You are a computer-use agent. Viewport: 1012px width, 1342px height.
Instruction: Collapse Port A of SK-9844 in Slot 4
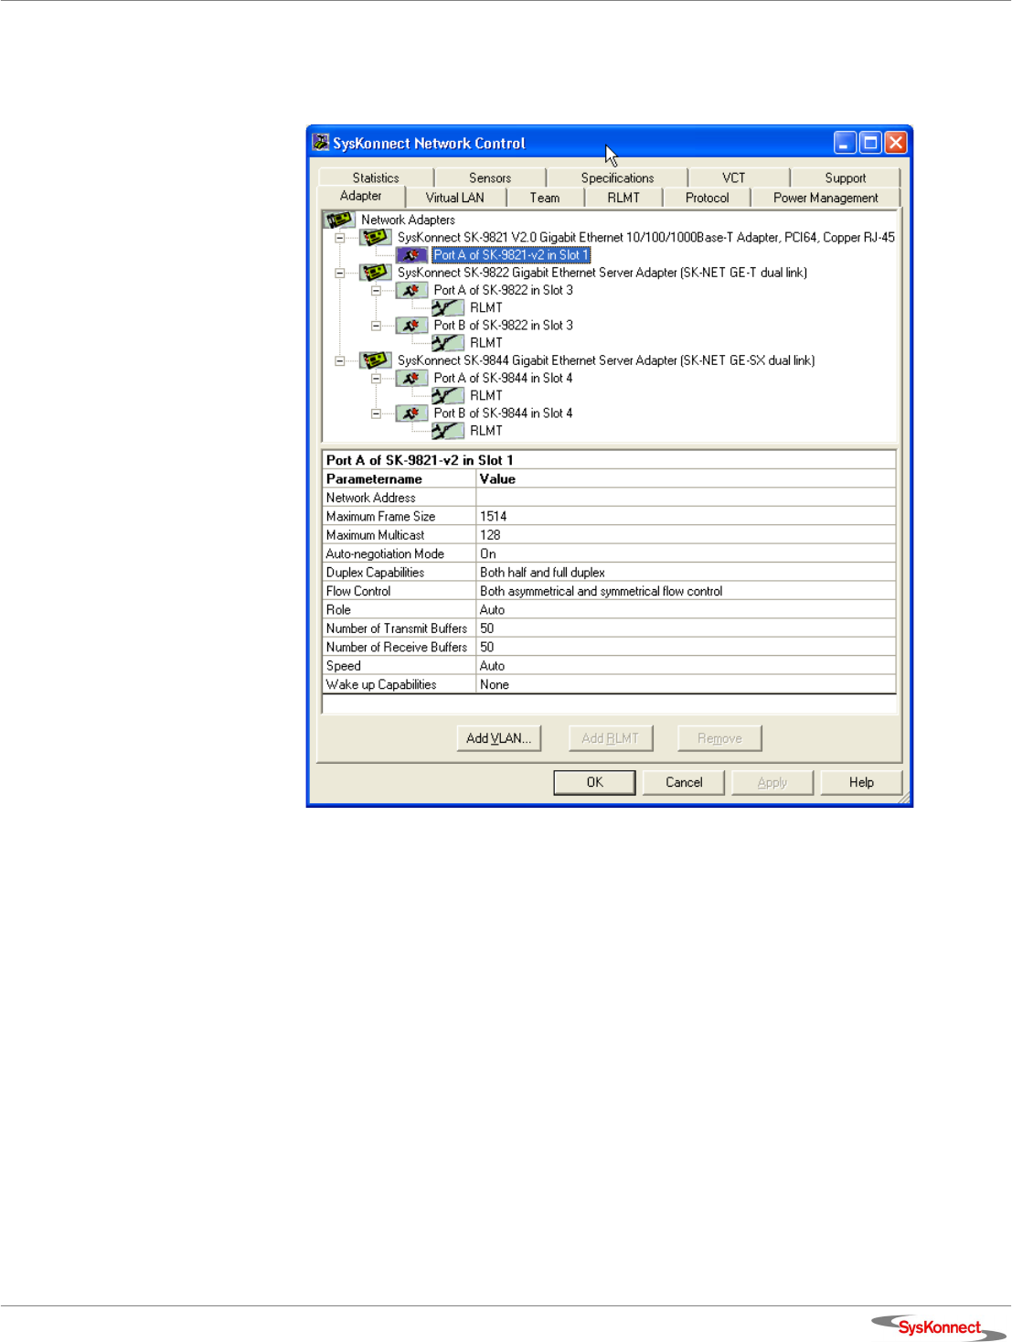376,379
